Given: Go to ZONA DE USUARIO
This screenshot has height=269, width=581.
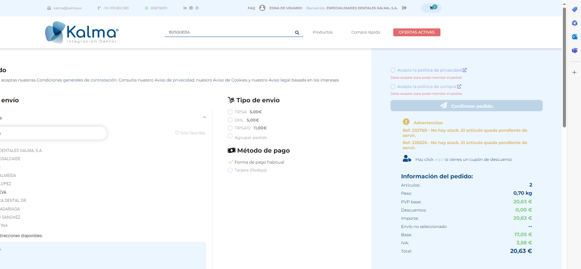Looking at the screenshot, I should tap(286, 8).
